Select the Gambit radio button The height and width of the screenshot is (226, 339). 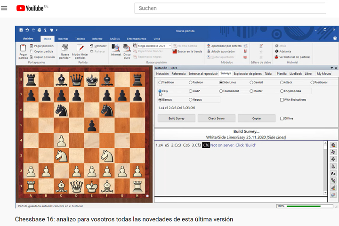click(x=251, y=82)
